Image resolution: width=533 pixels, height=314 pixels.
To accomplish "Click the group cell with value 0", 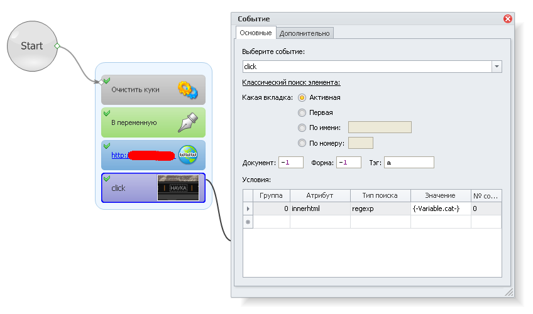I will click(272, 208).
